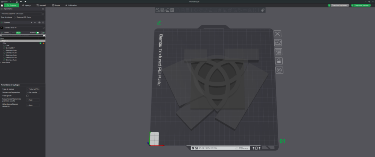
Task: Click the Home icon
Action: tap(2, 5)
